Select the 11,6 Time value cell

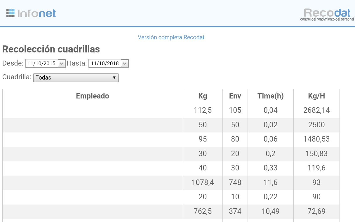(x=271, y=182)
